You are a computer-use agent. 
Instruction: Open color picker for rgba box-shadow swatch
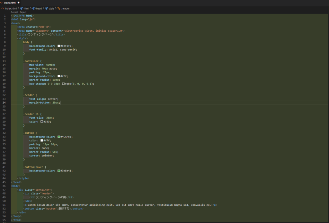click(63, 84)
